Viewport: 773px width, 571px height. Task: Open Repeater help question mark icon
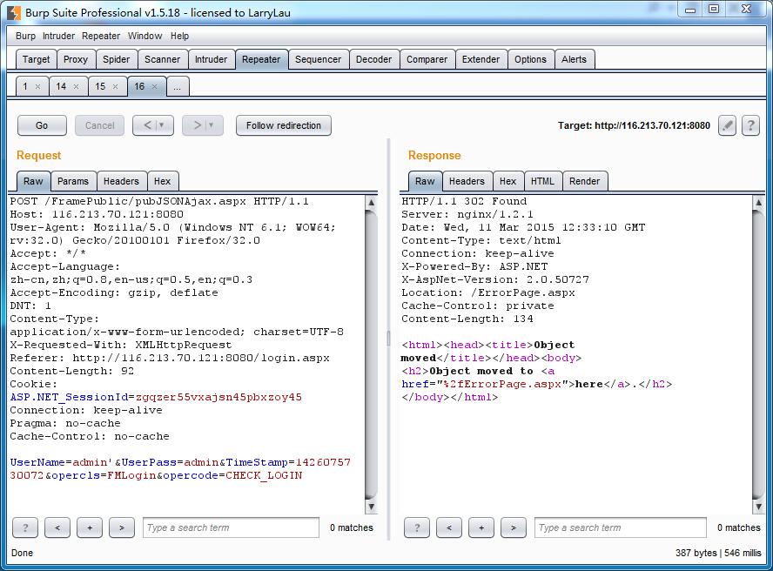click(x=750, y=125)
